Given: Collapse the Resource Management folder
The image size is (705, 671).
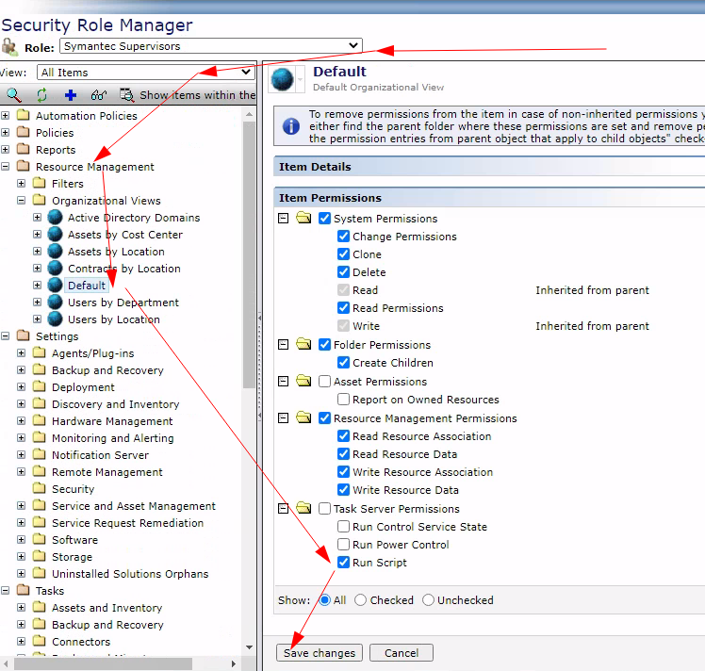Looking at the screenshot, I should [x=6, y=167].
